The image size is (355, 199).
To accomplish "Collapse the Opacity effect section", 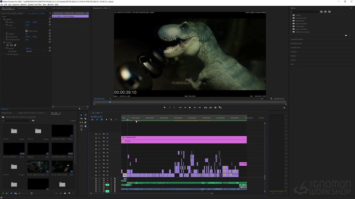I will [2, 43].
